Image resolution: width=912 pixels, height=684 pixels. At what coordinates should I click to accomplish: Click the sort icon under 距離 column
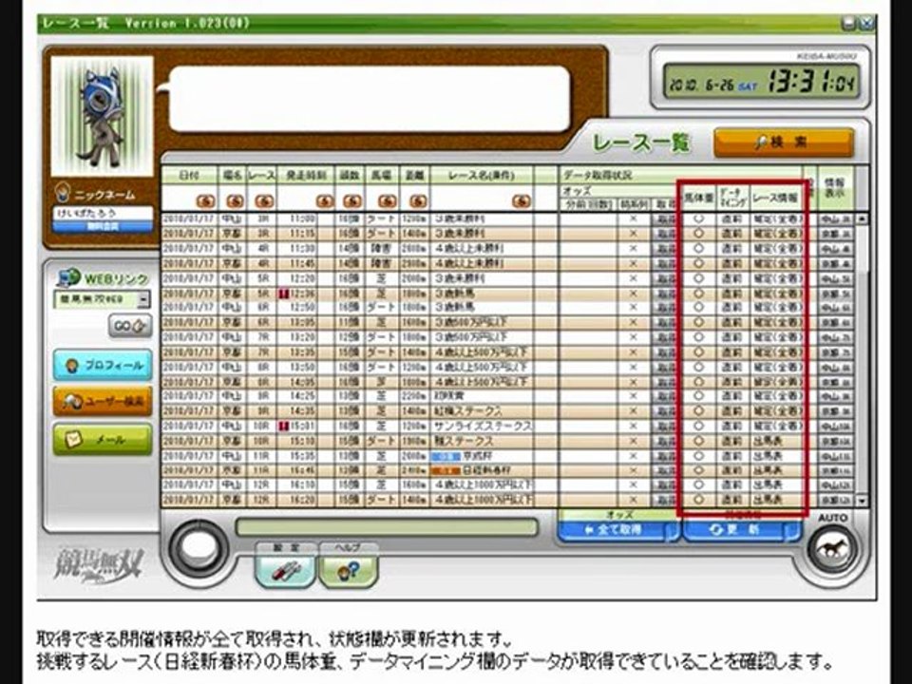pos(418,201)
